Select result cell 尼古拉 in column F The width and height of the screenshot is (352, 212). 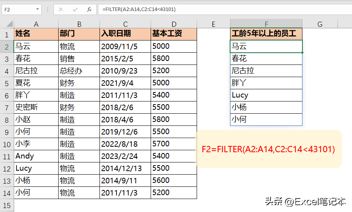pos(266,71)
